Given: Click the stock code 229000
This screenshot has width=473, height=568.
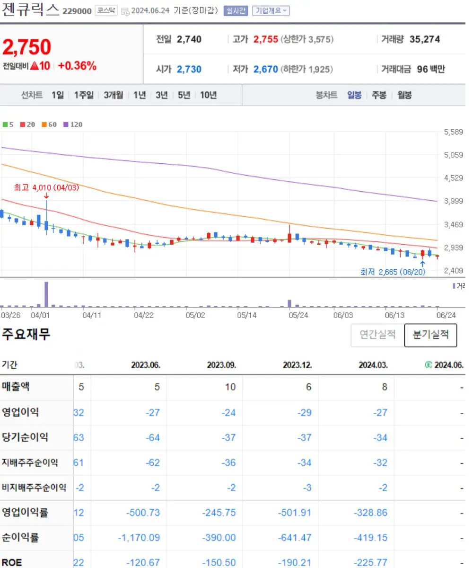Looking at the screenshot, I should click(x=77, y=11).
